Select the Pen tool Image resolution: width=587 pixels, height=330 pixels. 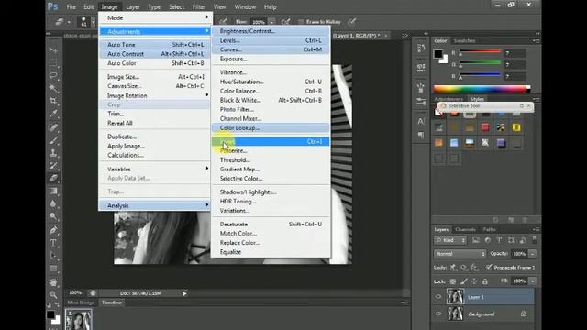pos(53,230)
